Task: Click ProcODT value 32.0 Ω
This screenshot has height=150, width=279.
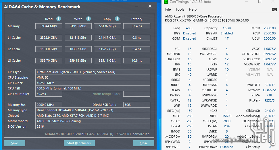Action: point(270,85)
